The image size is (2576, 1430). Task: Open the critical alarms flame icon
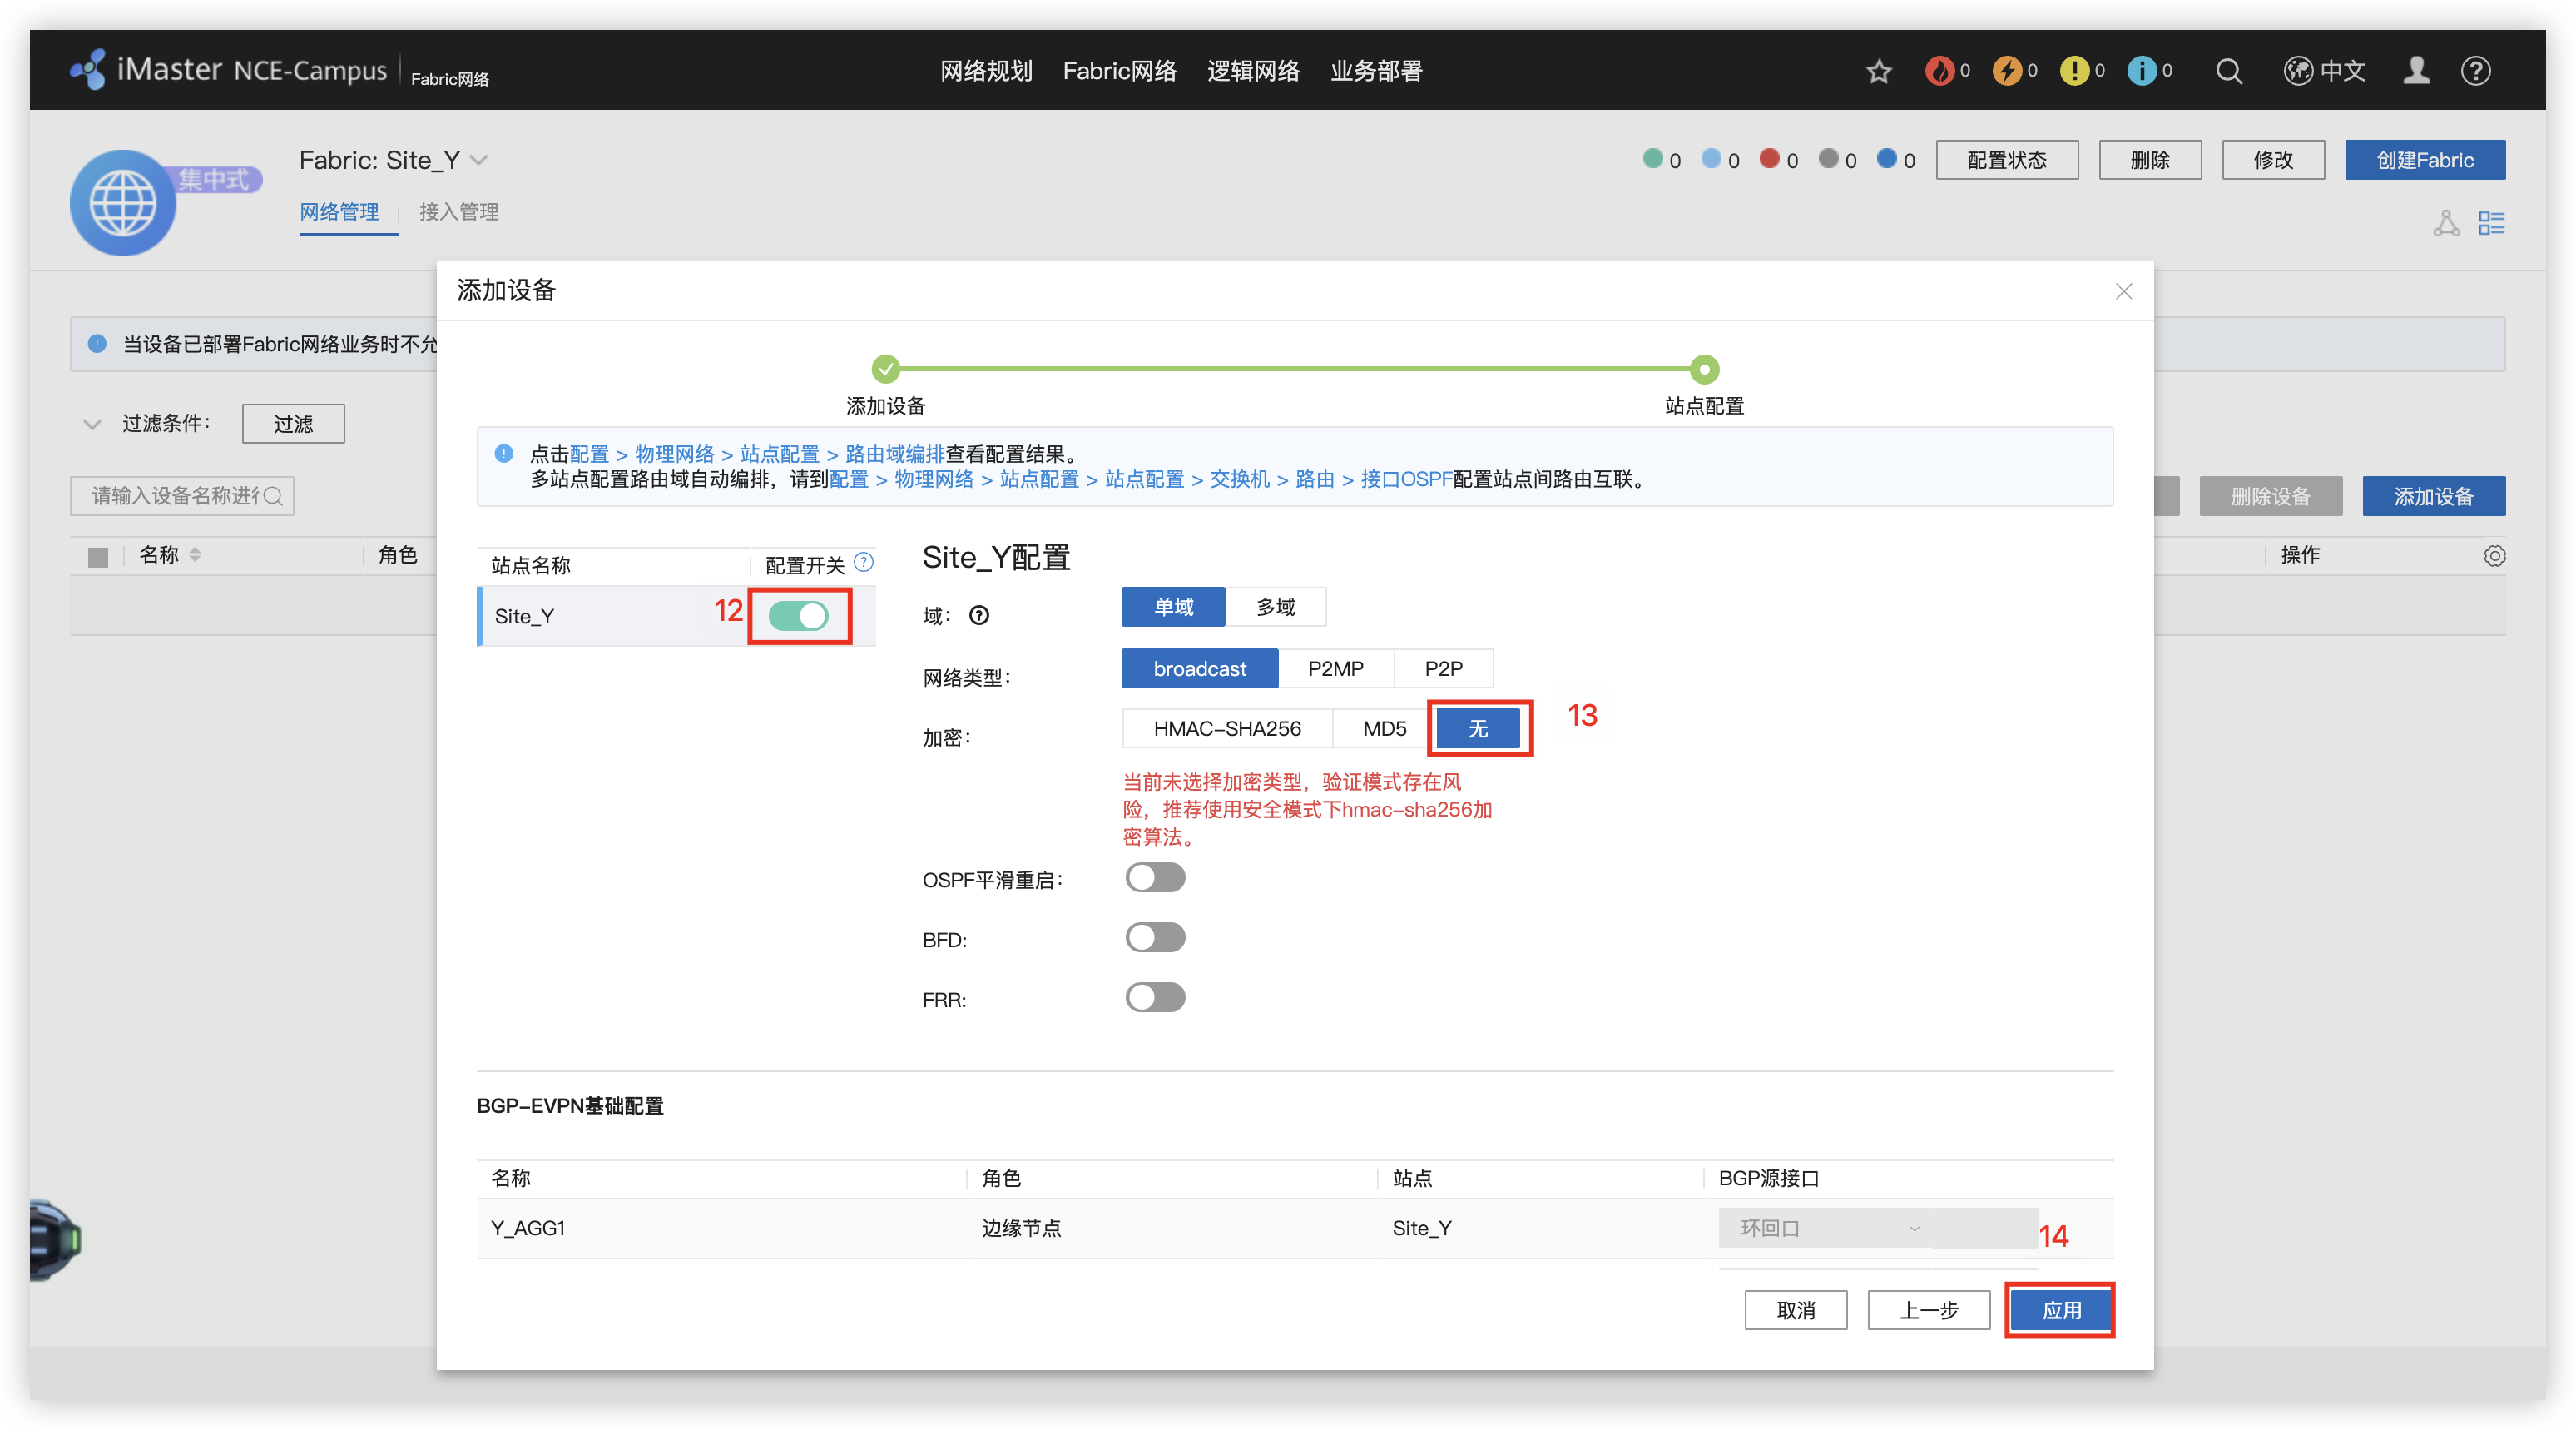pyautogui.click(x=1939, y=71)
